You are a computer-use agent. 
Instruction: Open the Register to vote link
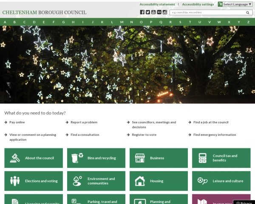[x=144, y=135]
